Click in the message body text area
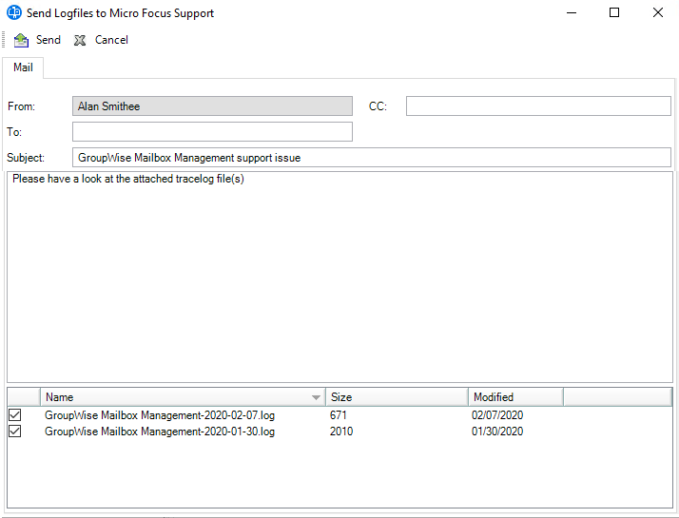 pyautogui.click(x=339, y=277)
